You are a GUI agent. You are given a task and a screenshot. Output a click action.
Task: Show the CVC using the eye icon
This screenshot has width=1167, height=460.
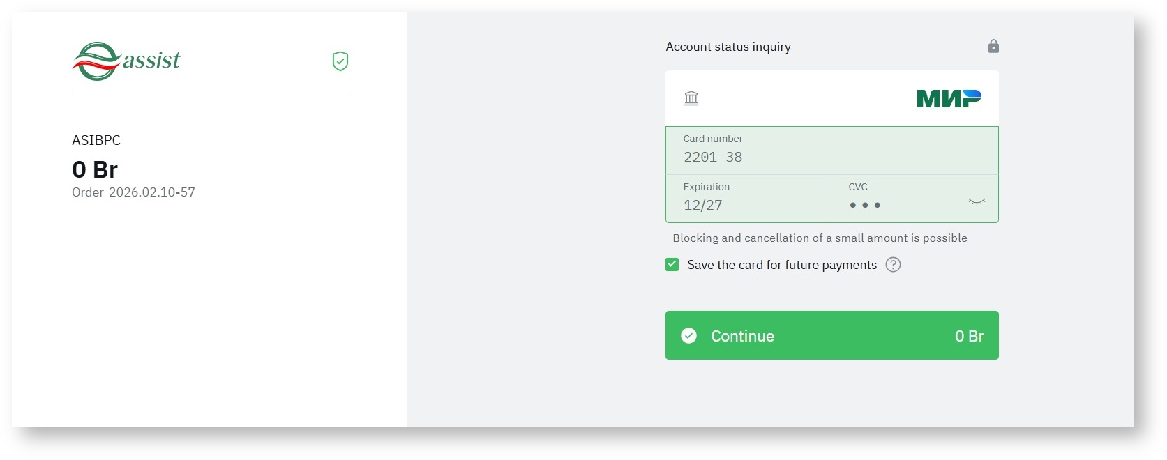click(x=977, y=202)
